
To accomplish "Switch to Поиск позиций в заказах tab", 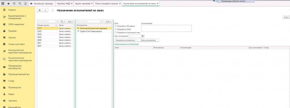I will click(106, 3).
